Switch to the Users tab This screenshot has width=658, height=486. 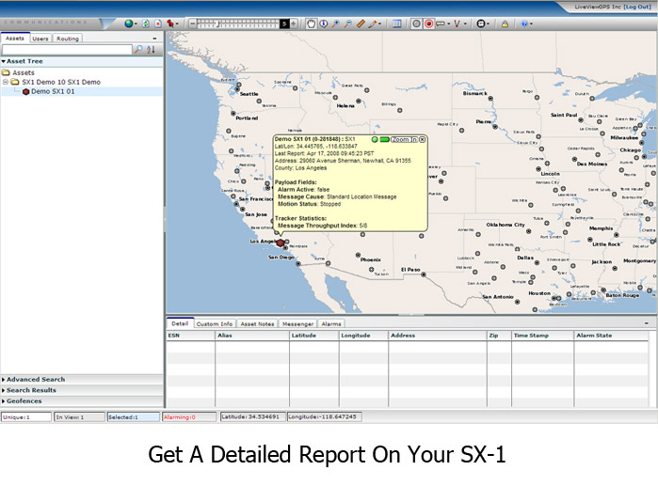coord(40,39)
